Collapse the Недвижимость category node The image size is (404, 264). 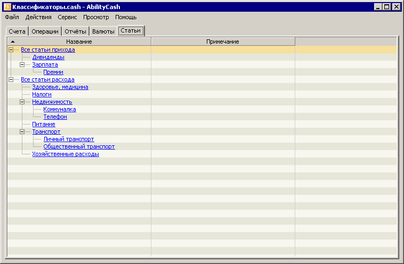coord(22,102)
